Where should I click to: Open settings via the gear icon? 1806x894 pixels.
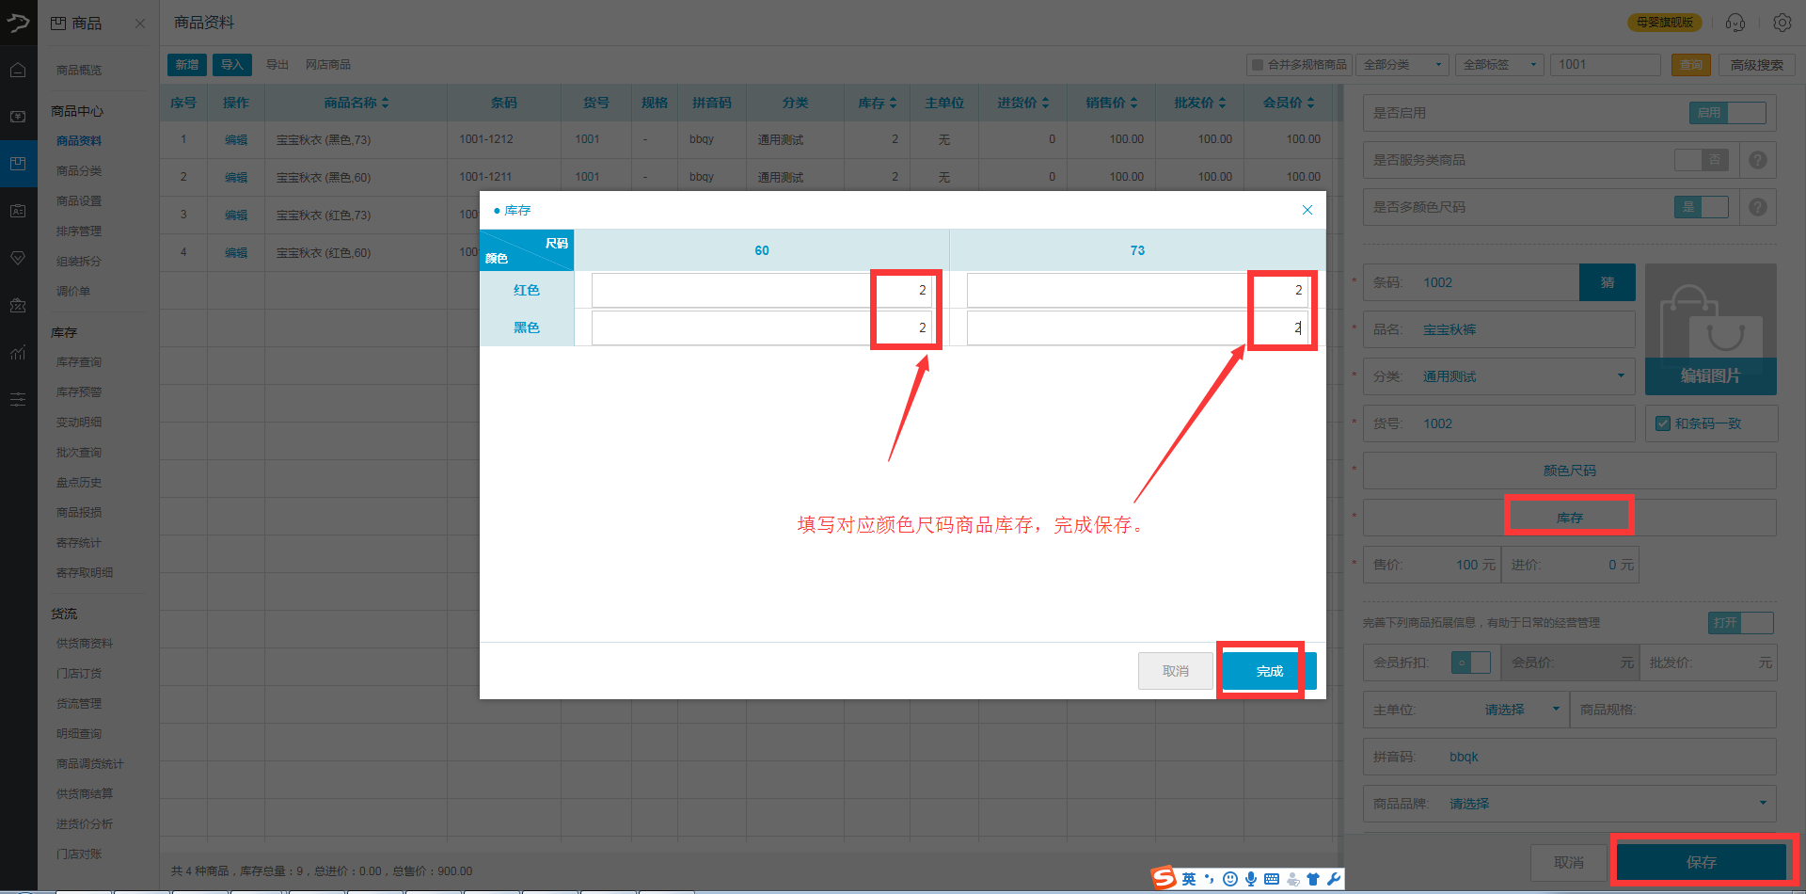(x=1782, y=23)
